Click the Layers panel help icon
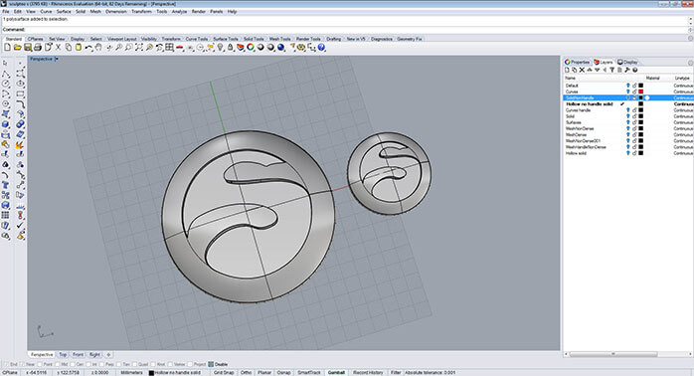 634,70
